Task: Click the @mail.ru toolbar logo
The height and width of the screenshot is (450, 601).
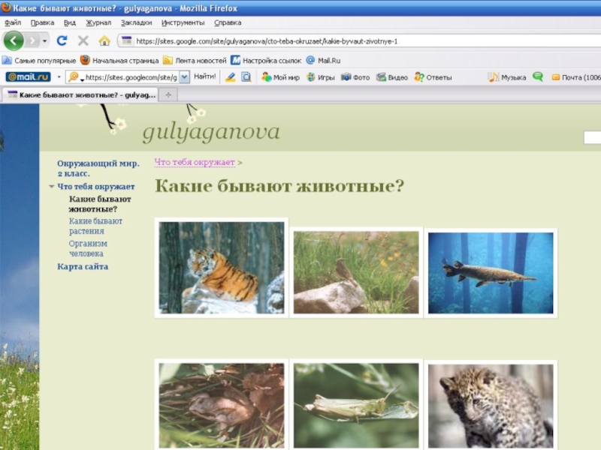Action: [x=28, y=77]
